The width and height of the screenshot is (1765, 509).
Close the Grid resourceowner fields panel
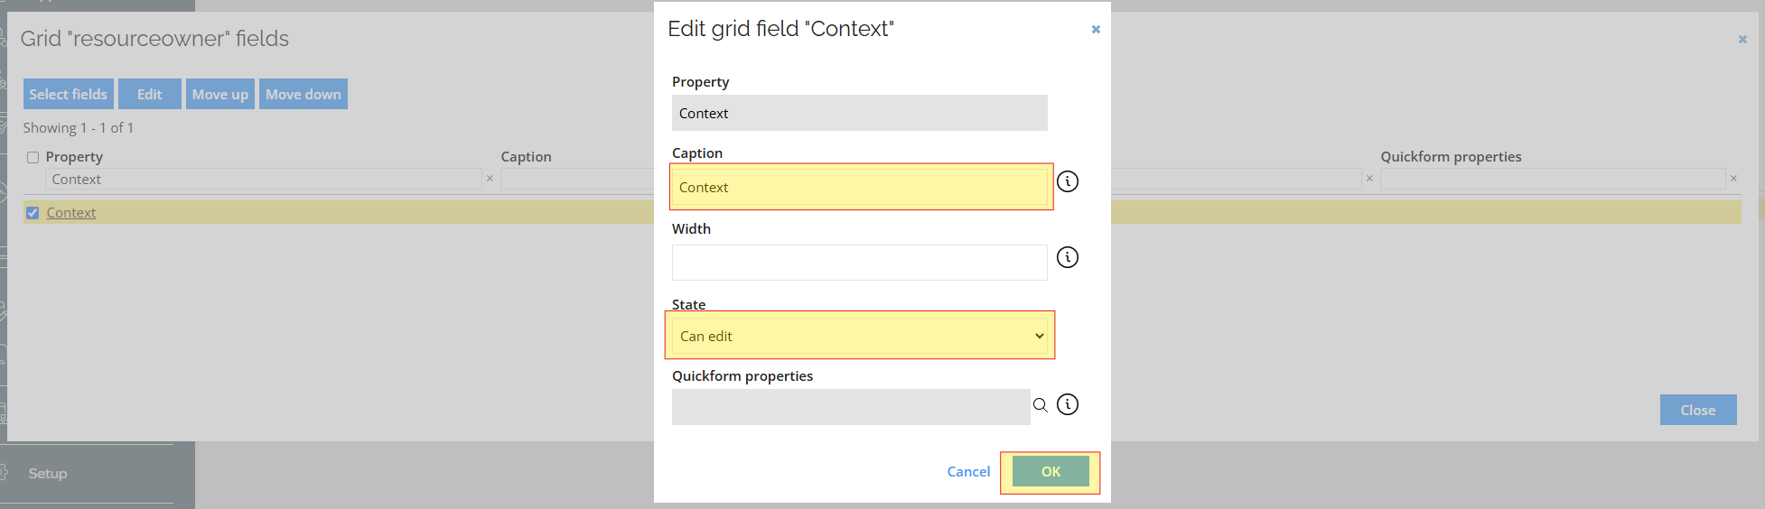[1742, 39]
